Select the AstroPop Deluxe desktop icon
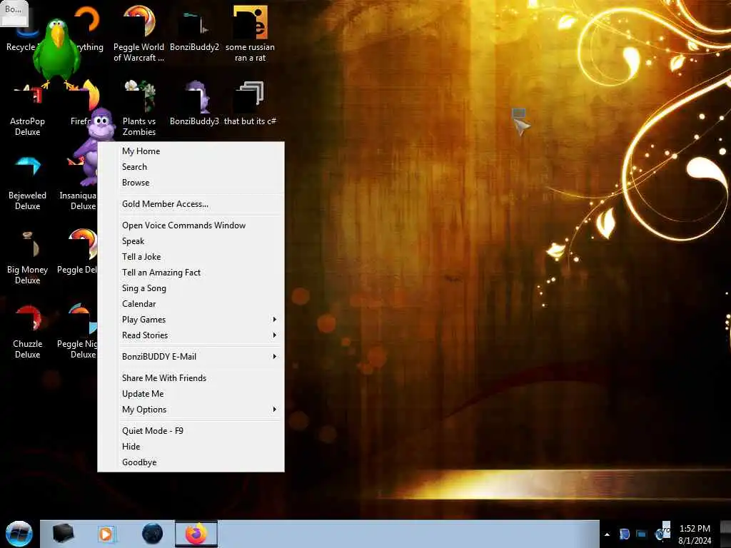Image resolution: width=731 pixels, height=548 pixels. [x=28, y=109]
